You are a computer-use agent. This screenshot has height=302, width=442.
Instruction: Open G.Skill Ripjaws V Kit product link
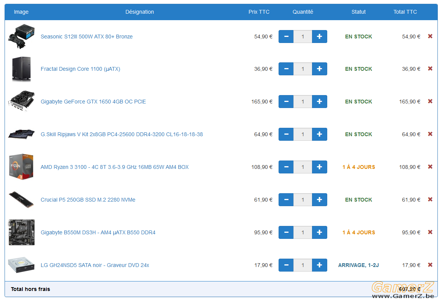(122, 135)
